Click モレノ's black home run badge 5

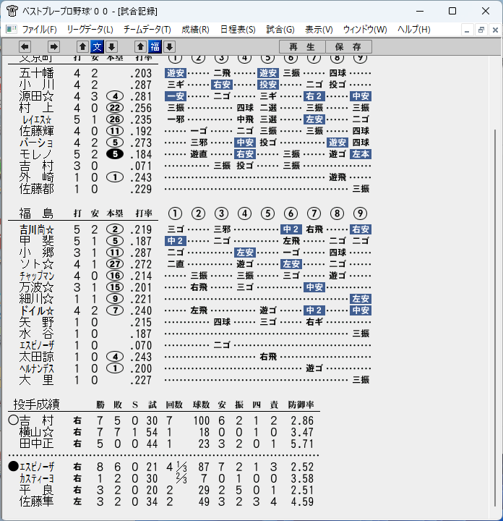tap(115, 154)
